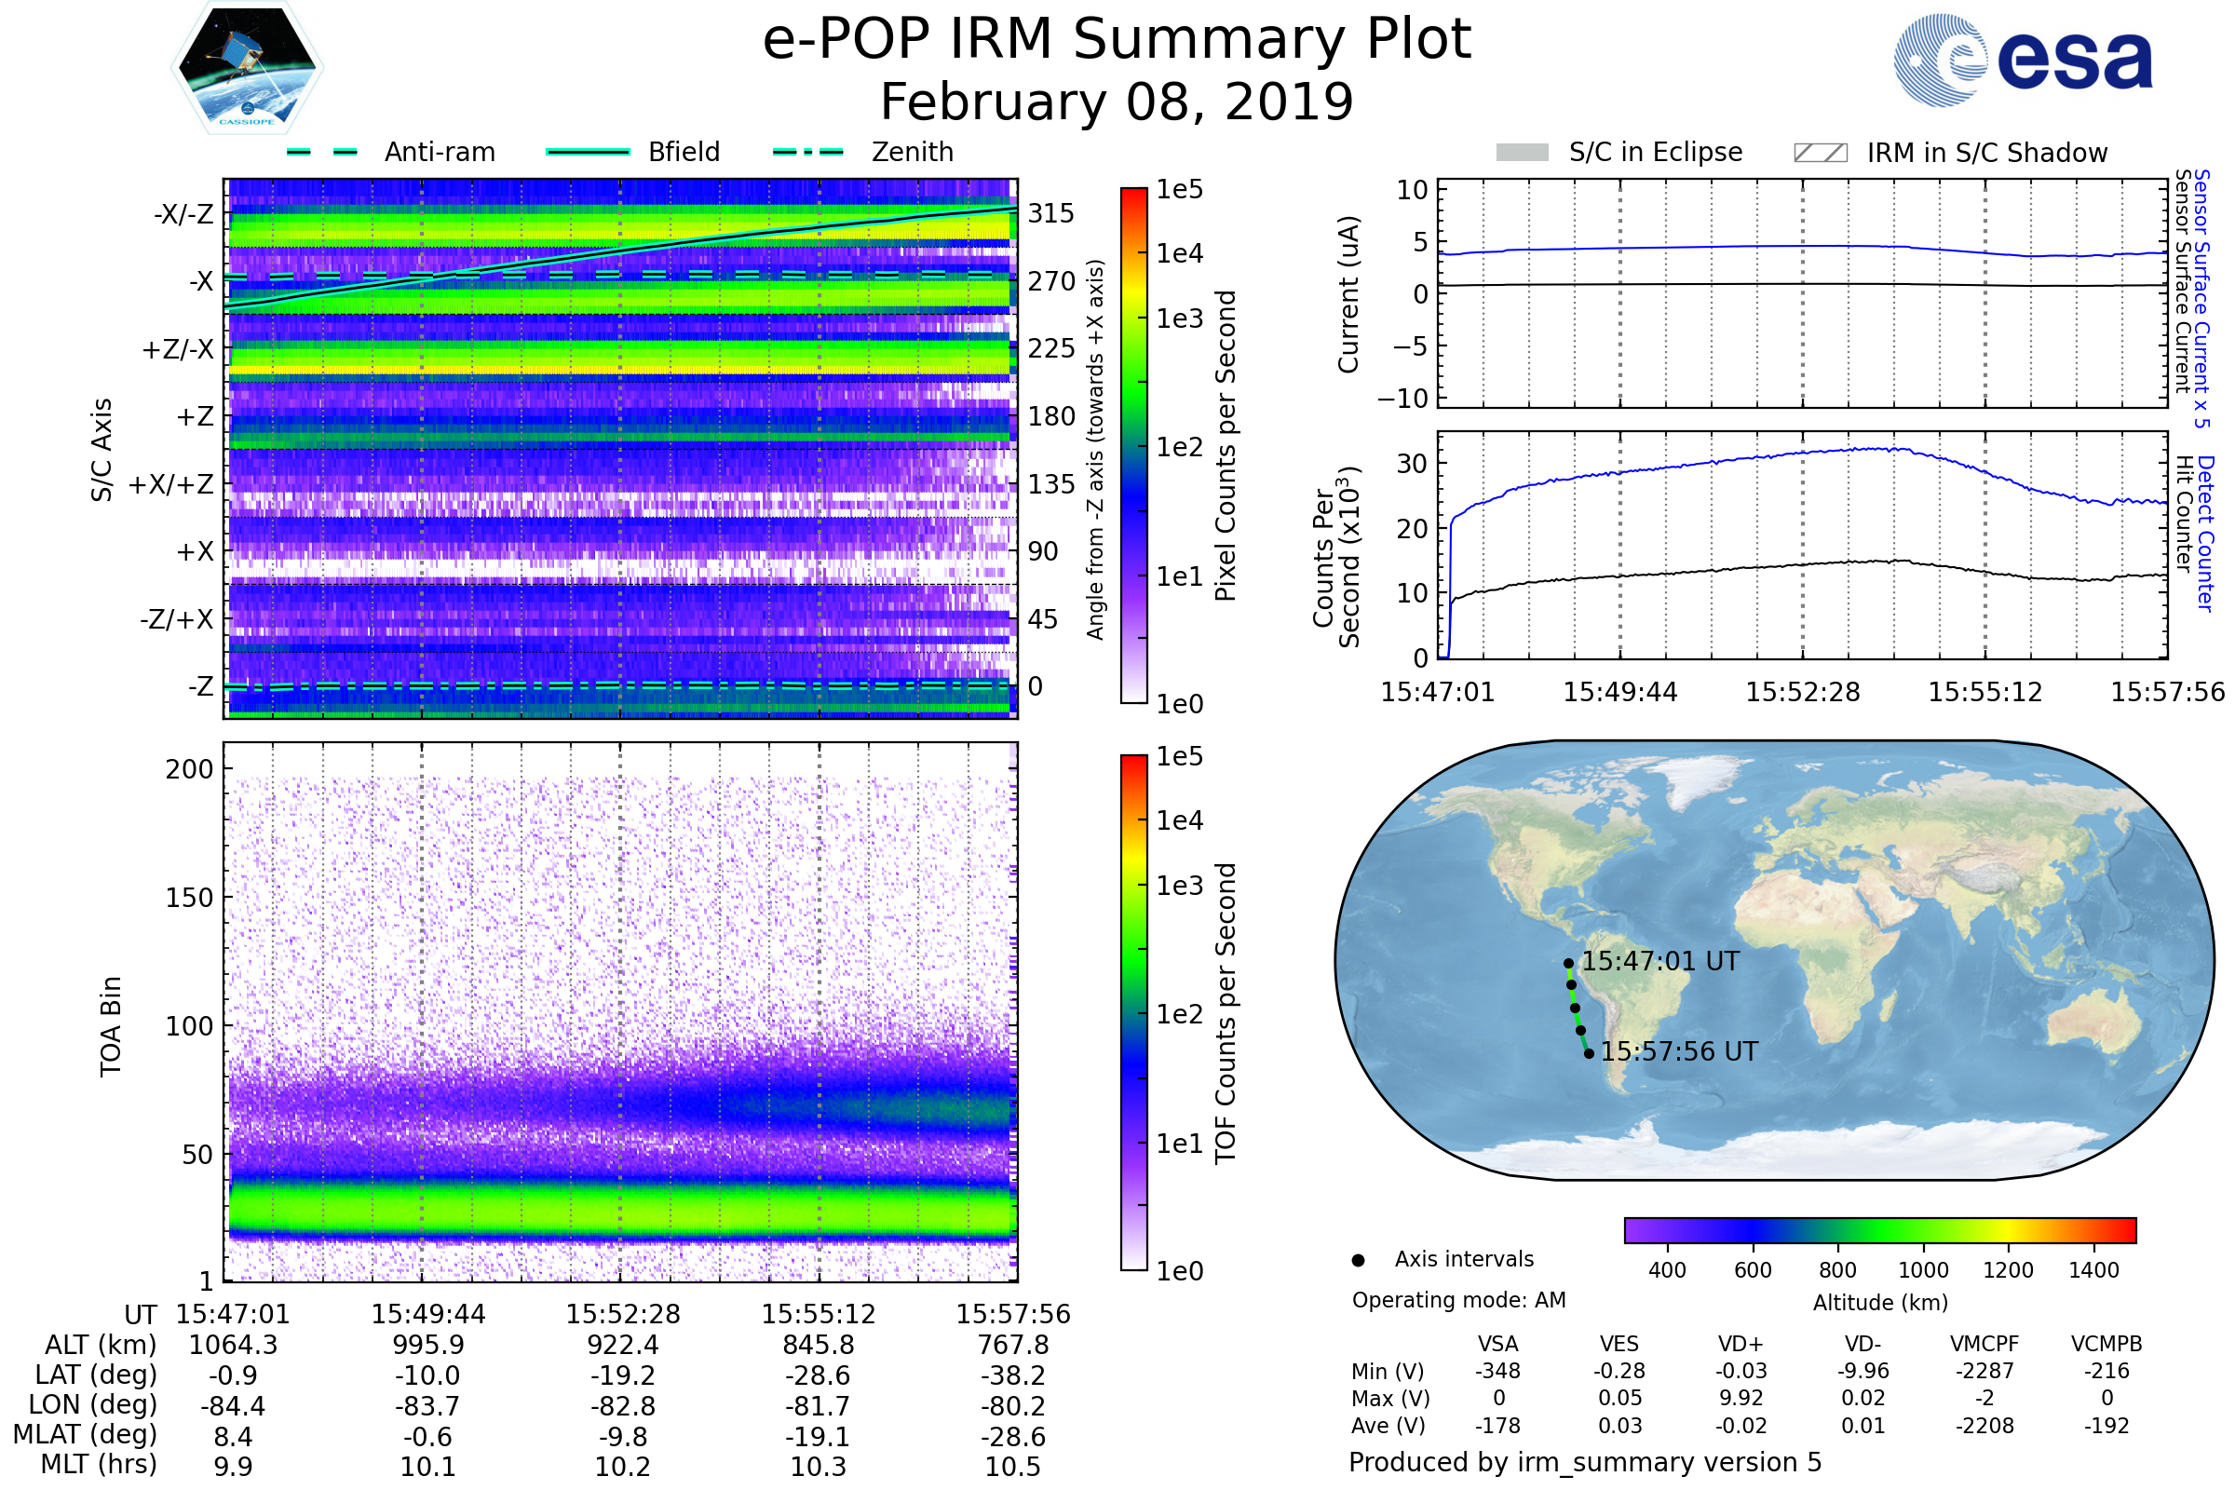This screenshot has width=2235, height=1490.
Task: Click the CASSIOPE satellite mission logo
Action: 247,68
